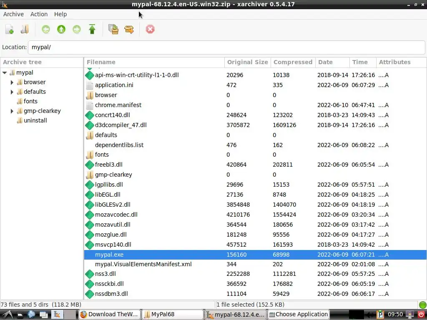Open the Help menu
The height and width of the screenshot is (320, 427).
point(60,14)
